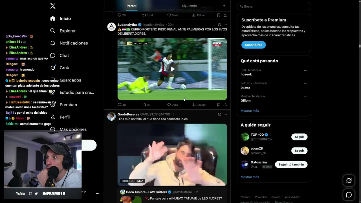Screen dimensions: 361x203
Task: View analytics showing 181 mil views
Action: pos(199,15)
